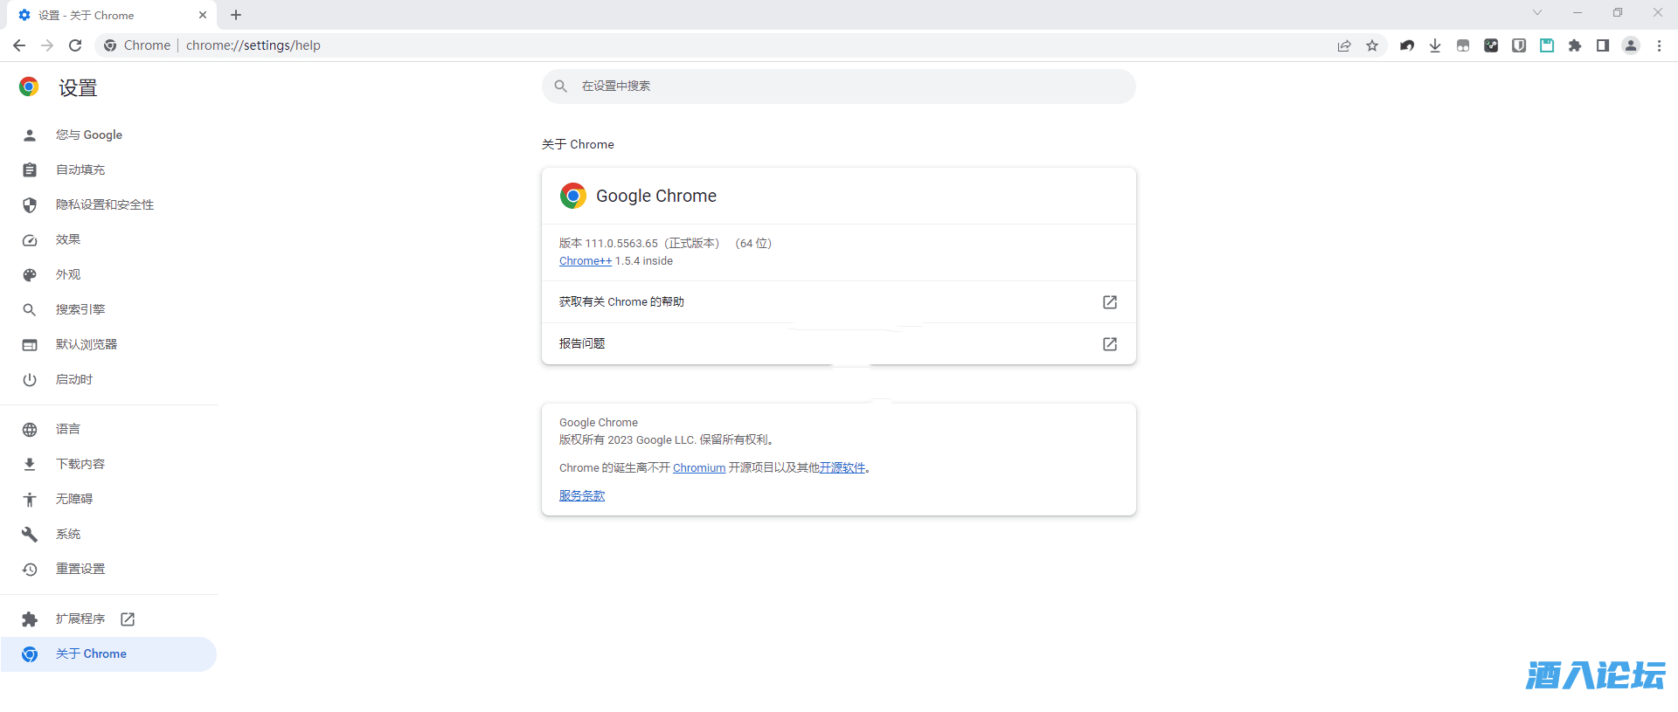1678x712 pixels.
Task: Open the 扩展程序 extensions page link
Action: tap(80, 619)
